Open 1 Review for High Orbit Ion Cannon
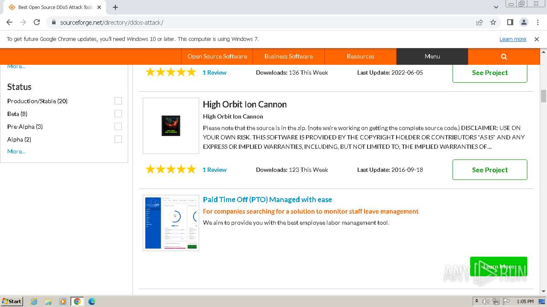Screen dimensions: 547x307 click(x=215, y=170)
